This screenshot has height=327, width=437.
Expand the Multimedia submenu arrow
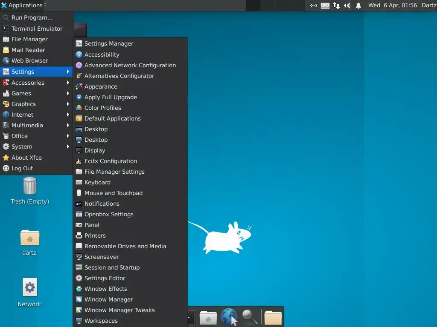tap(68, 125)
